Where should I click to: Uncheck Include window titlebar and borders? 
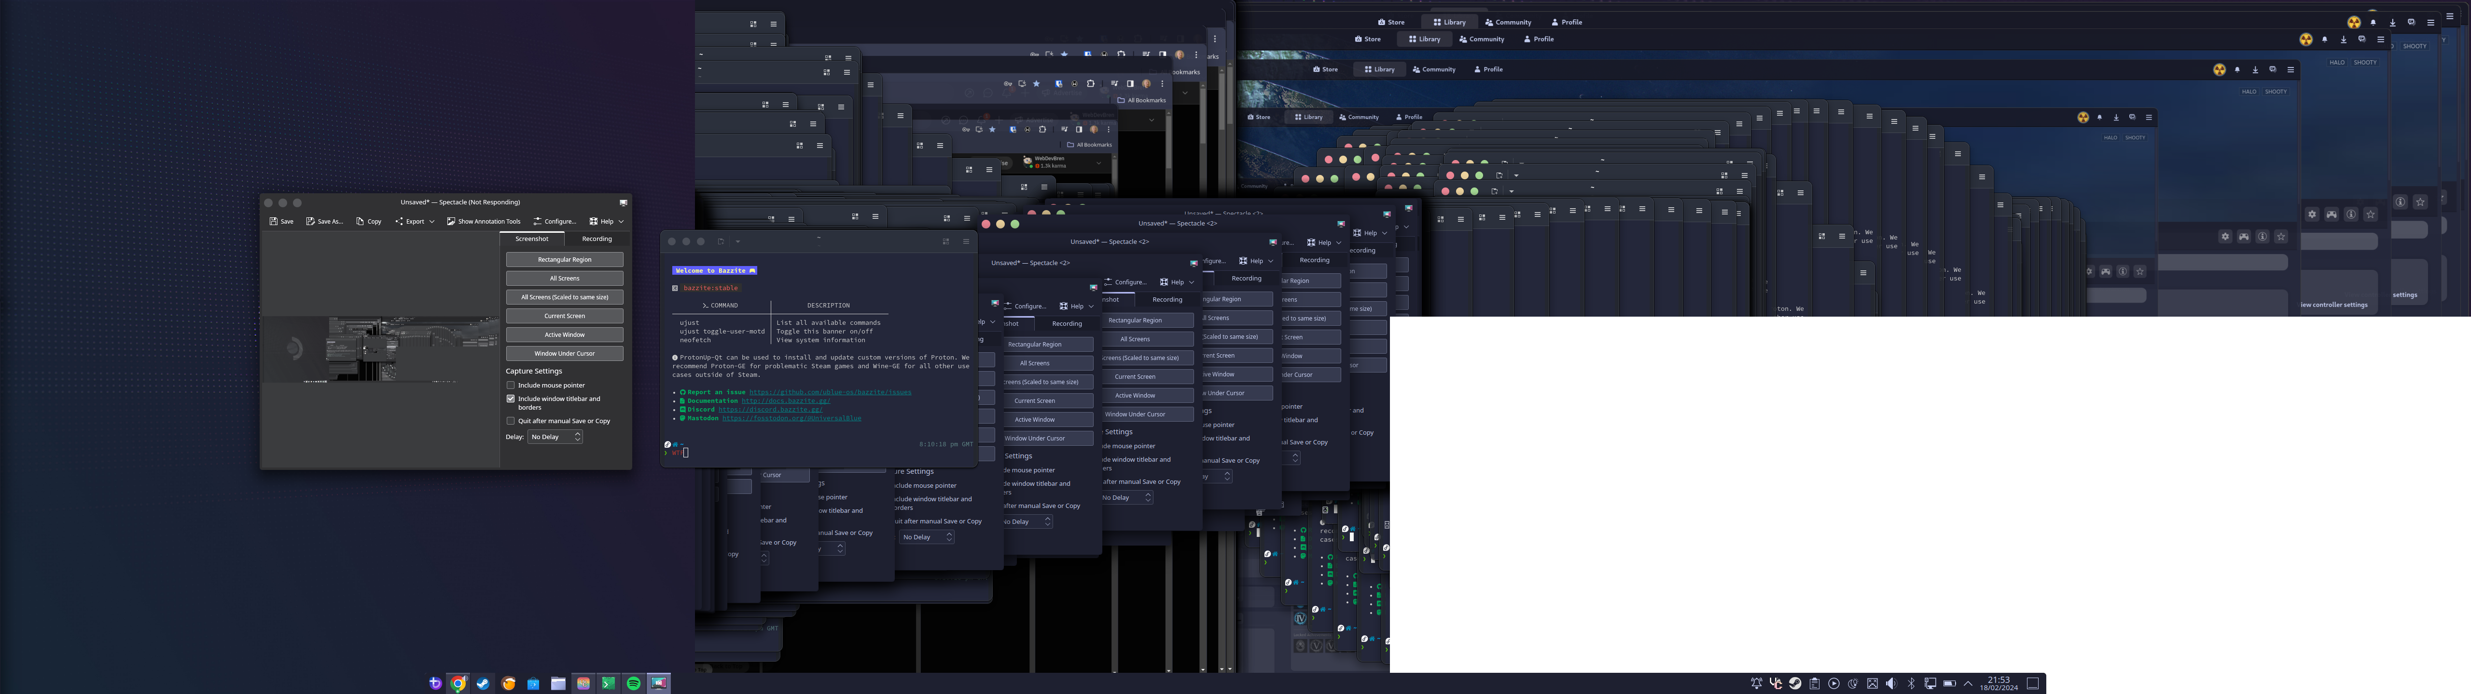[511, 399]
